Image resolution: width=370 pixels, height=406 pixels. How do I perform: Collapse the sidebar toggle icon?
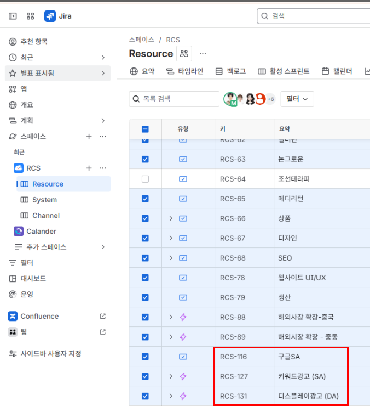coord(13,16)
